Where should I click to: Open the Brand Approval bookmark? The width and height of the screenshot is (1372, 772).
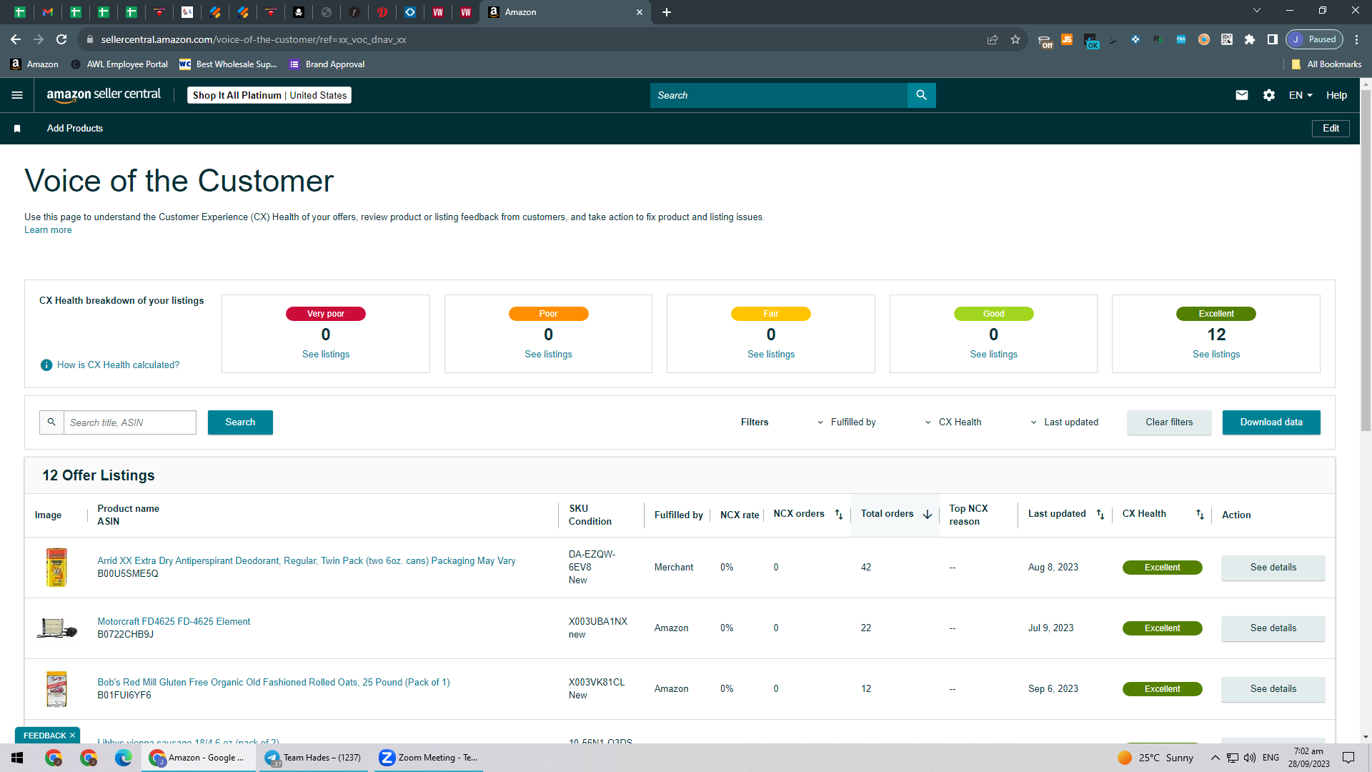tap(327, 64)
